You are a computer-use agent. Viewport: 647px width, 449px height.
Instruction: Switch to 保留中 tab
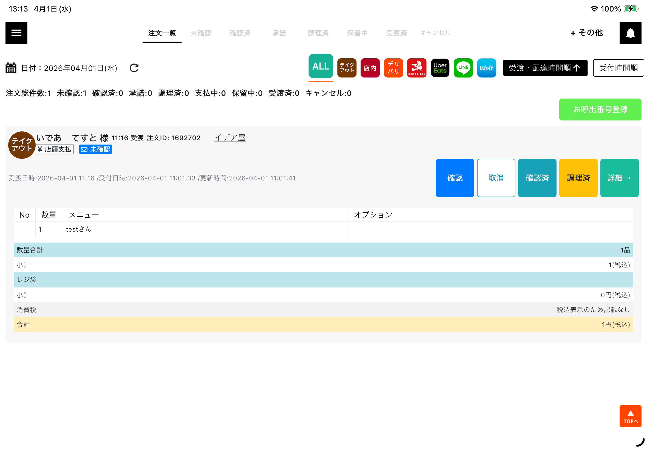(x=357, y=33)
